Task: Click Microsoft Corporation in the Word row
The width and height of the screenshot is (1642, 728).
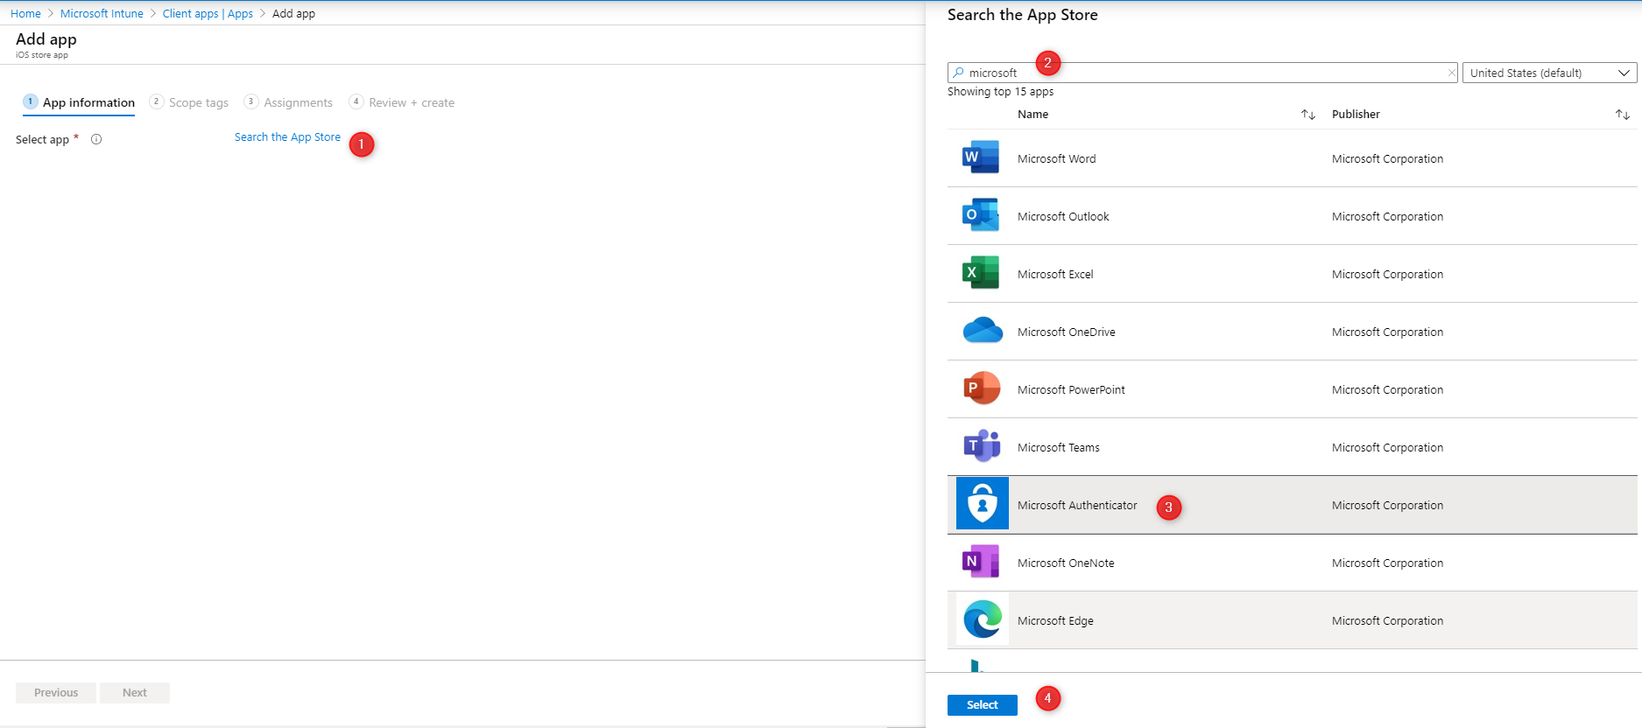Action: (x=1387, y=158)
